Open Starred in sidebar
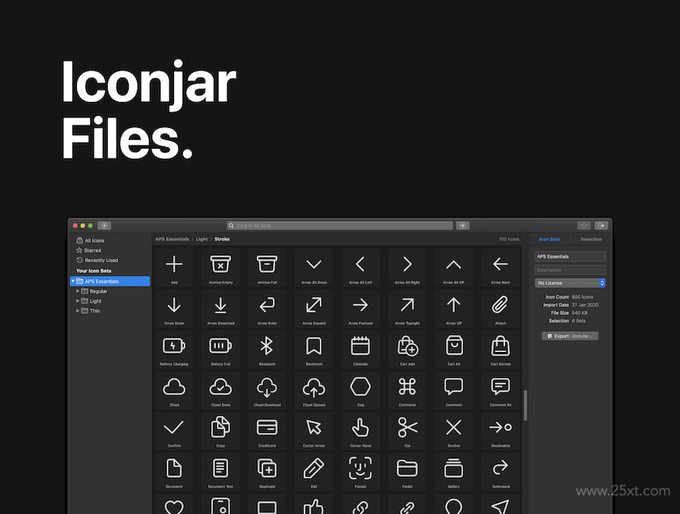Viewport: 680px width, 514px height. (88, 250)
